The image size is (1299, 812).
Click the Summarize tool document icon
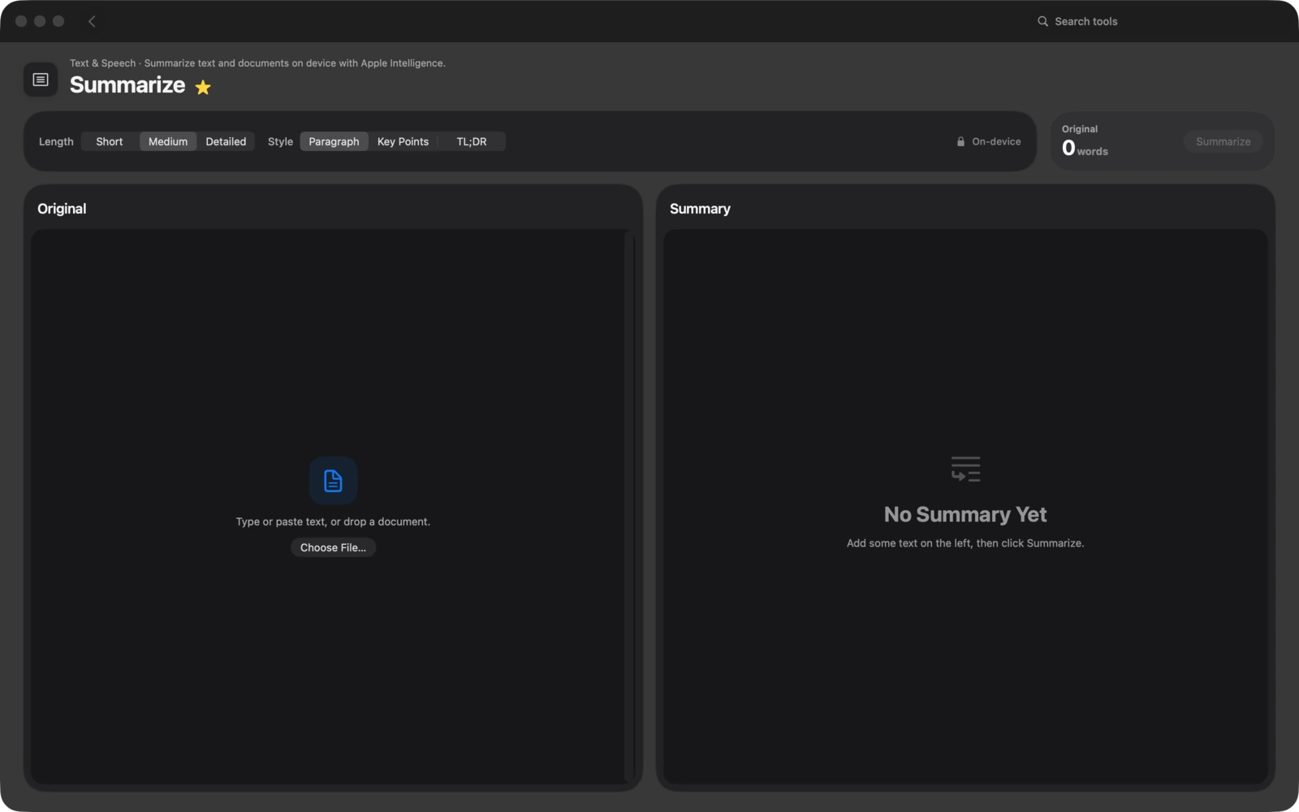(x=41, y=80)
